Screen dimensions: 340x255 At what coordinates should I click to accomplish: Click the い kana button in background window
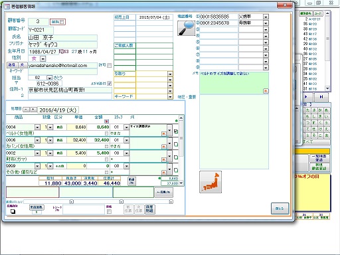point(327,116)
